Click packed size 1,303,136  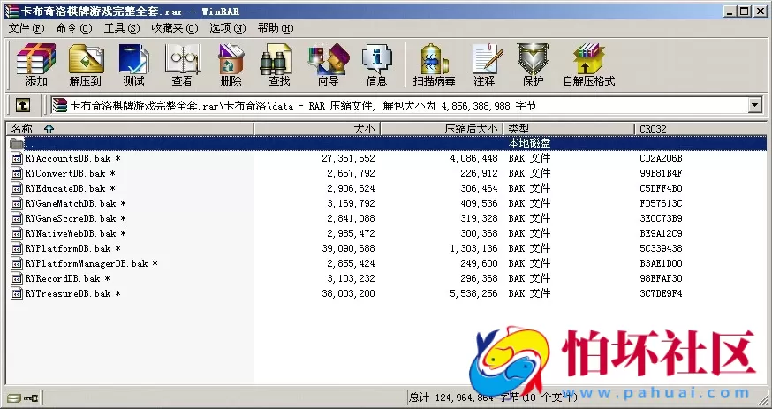473,248
